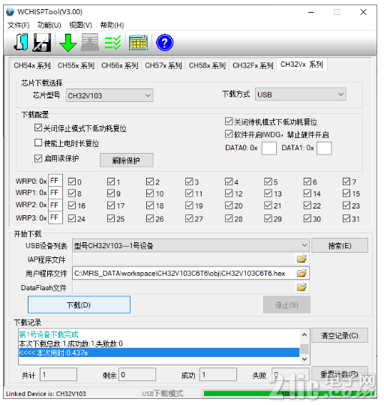The image size is (384, 405).
Task: Click the download log scrollbar down arrow
Action: (x=304, y=359)
